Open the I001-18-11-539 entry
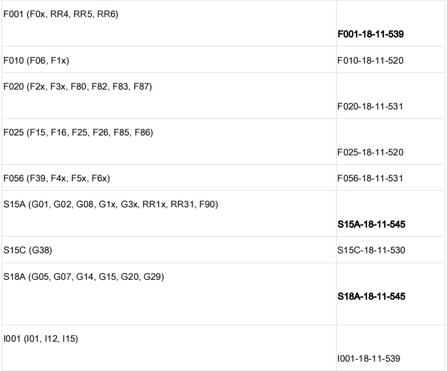 (x=369, y=358)
